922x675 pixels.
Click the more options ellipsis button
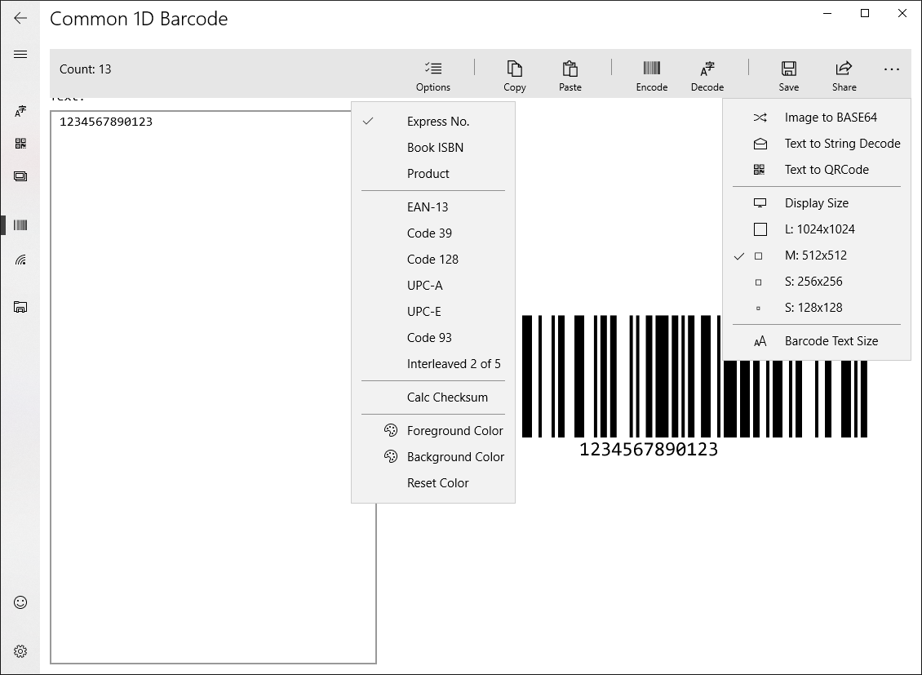(x=892, y=70)
